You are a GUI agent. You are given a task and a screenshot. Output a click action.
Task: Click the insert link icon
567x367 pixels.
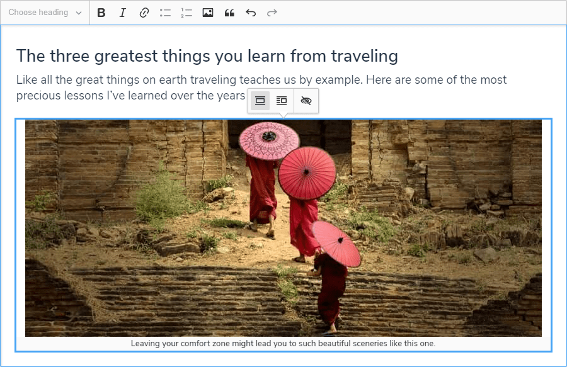point(144,13)
